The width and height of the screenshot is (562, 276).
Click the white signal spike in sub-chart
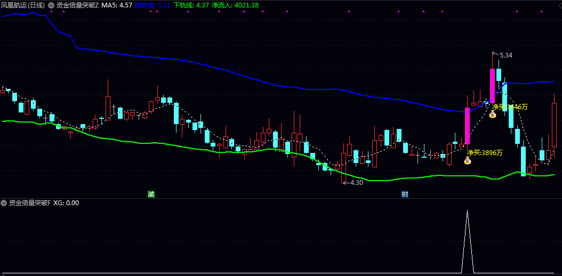point(468,240)
